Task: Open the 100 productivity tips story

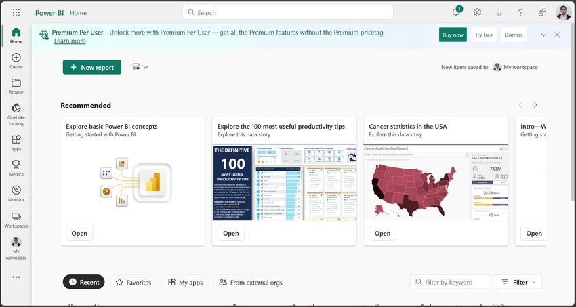Action: point(230,234)
